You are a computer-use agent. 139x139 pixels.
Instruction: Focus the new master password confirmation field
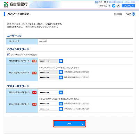coord(49,109)
